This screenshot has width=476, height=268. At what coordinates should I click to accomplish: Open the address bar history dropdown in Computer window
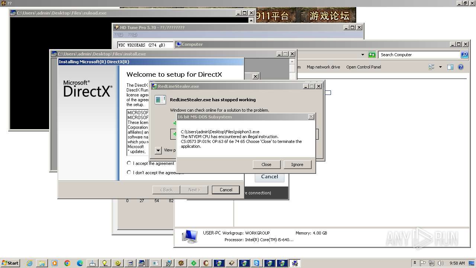363,55
